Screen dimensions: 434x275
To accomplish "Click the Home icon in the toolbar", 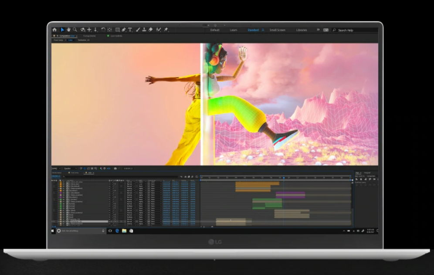I will tap(54, 30).
